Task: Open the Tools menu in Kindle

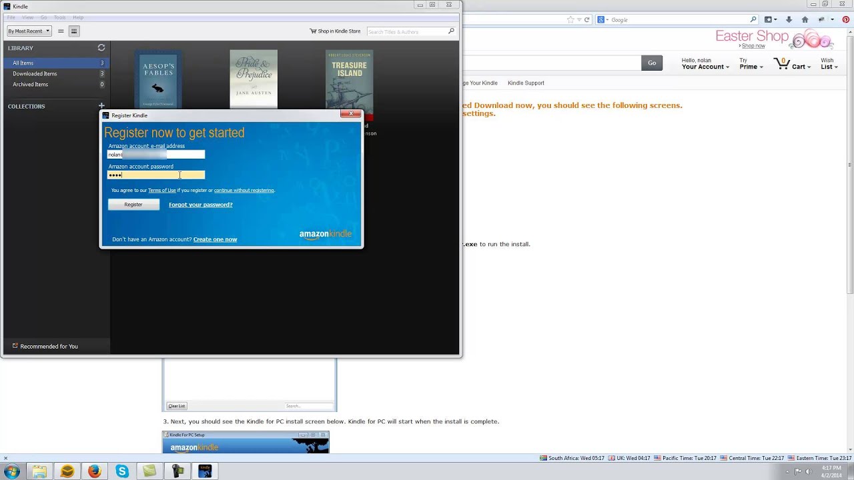Action: pyautogui.click(x=60, y=17)
